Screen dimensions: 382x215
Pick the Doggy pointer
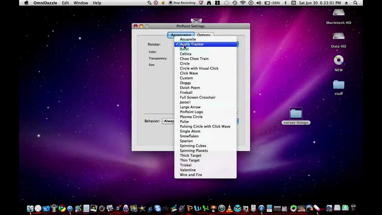tap(205, 83)
